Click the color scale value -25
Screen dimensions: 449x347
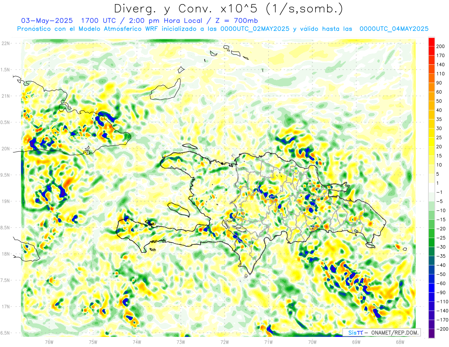click(x=441, y=238)
